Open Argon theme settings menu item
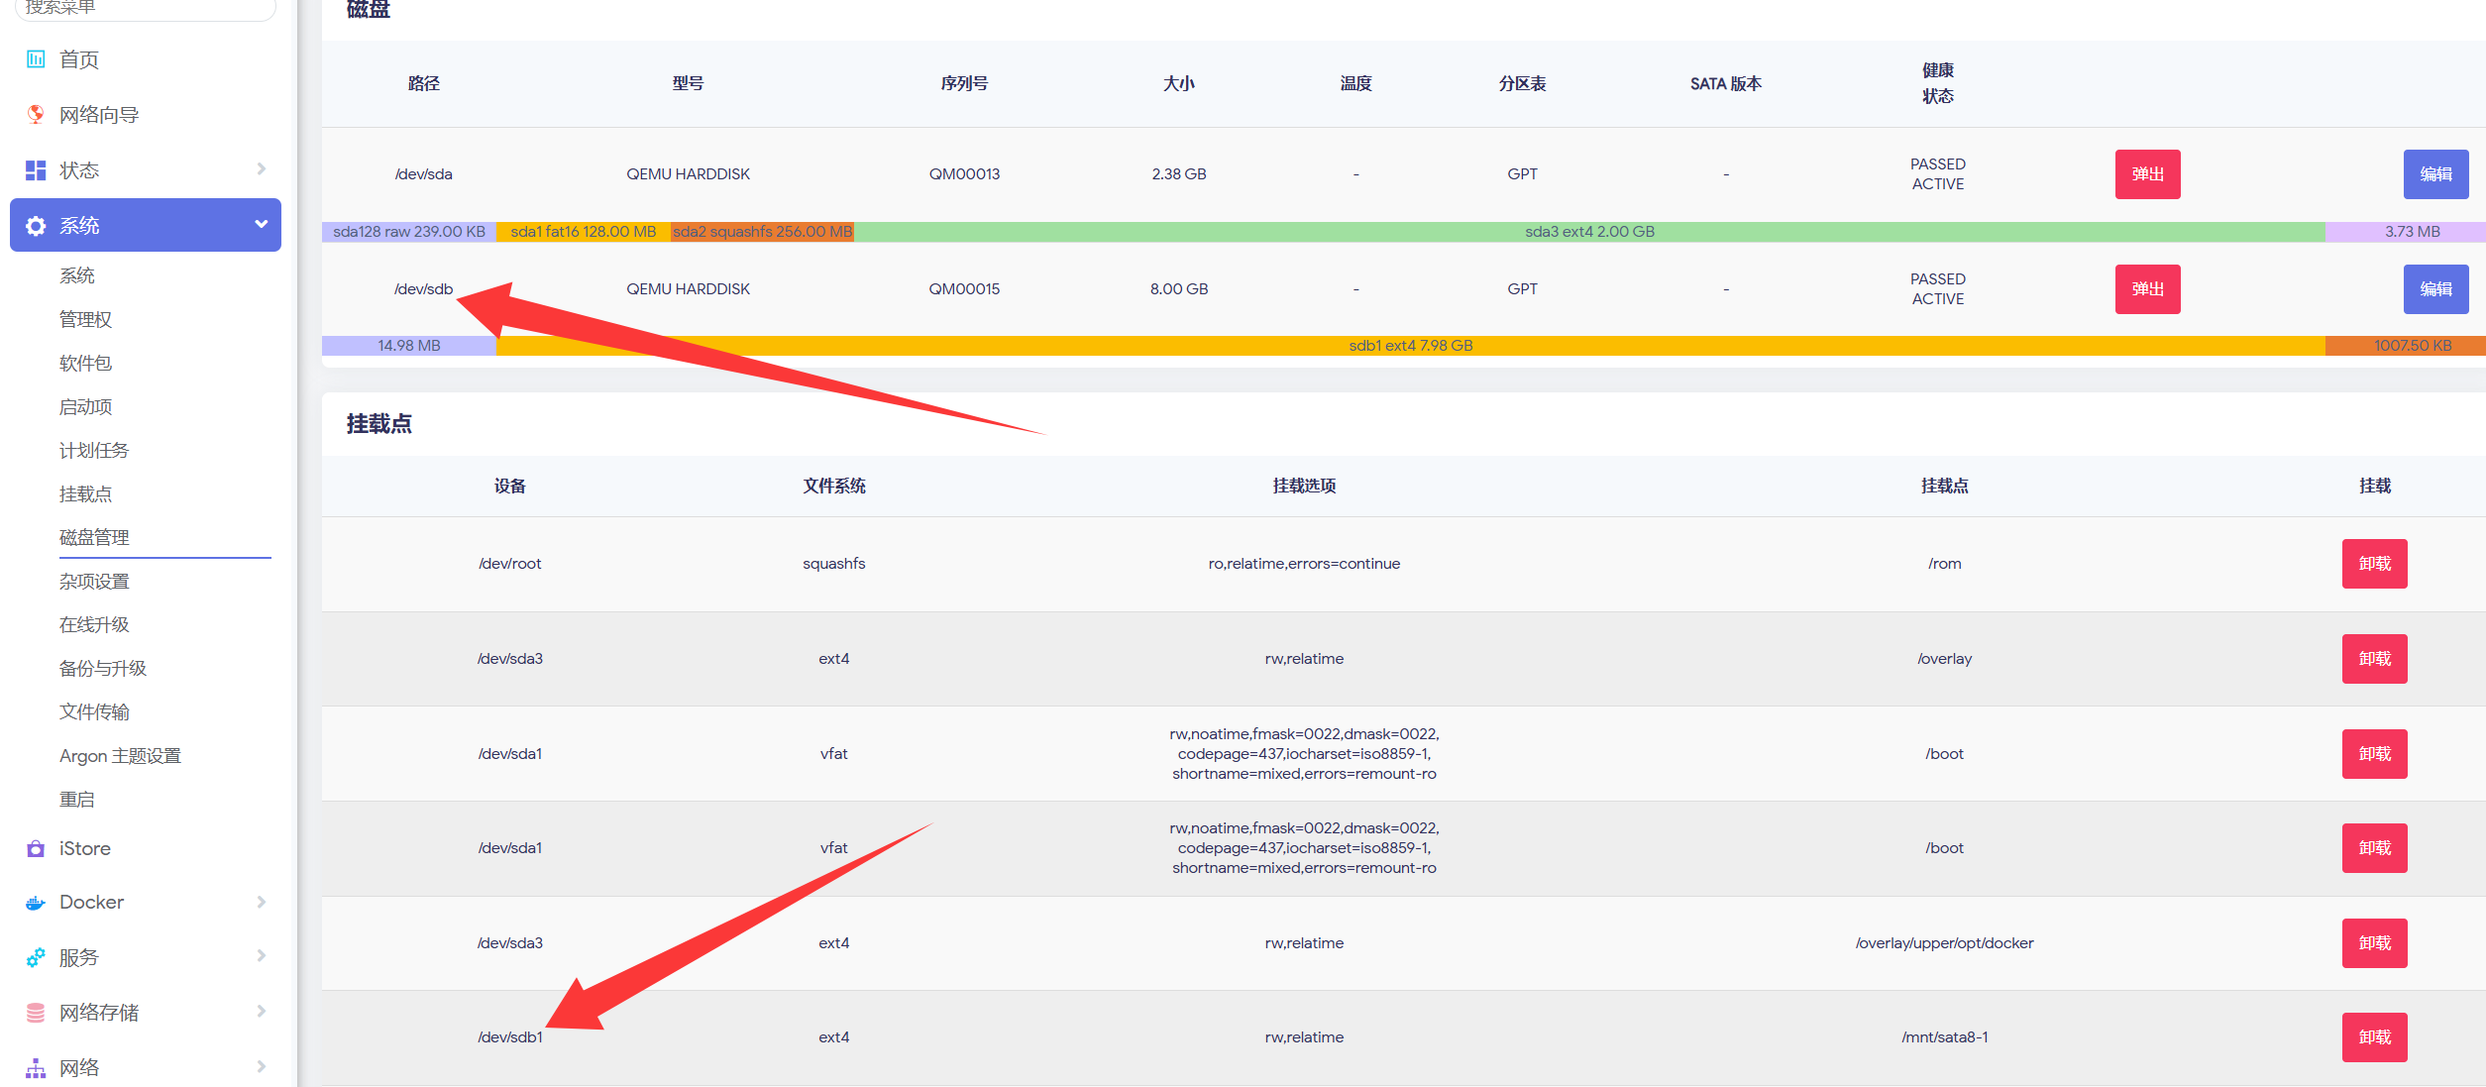This screenshot has width=2486, height=1087. point(120,756)
